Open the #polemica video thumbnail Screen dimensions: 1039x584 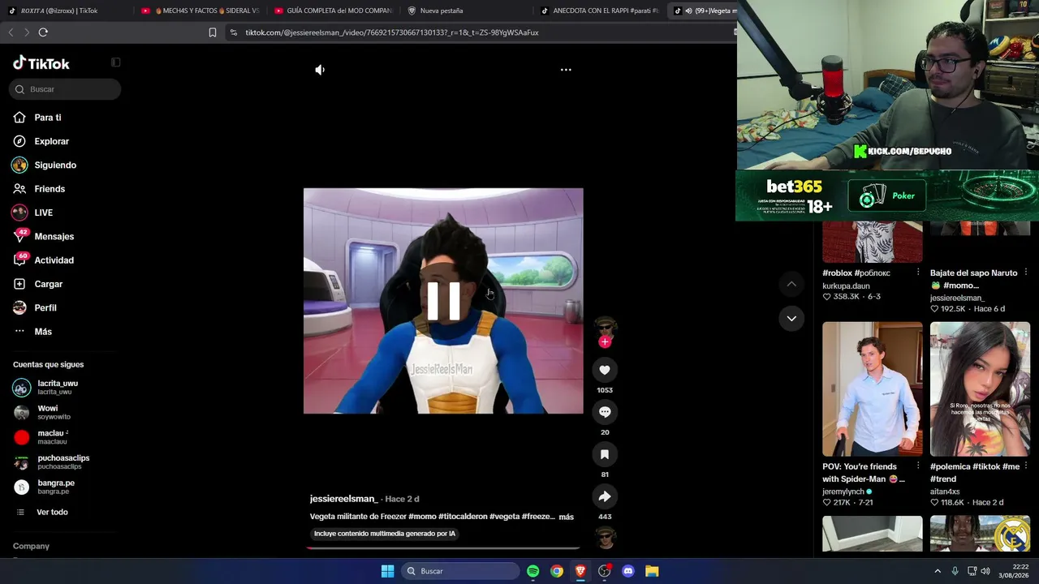[980, 389]
